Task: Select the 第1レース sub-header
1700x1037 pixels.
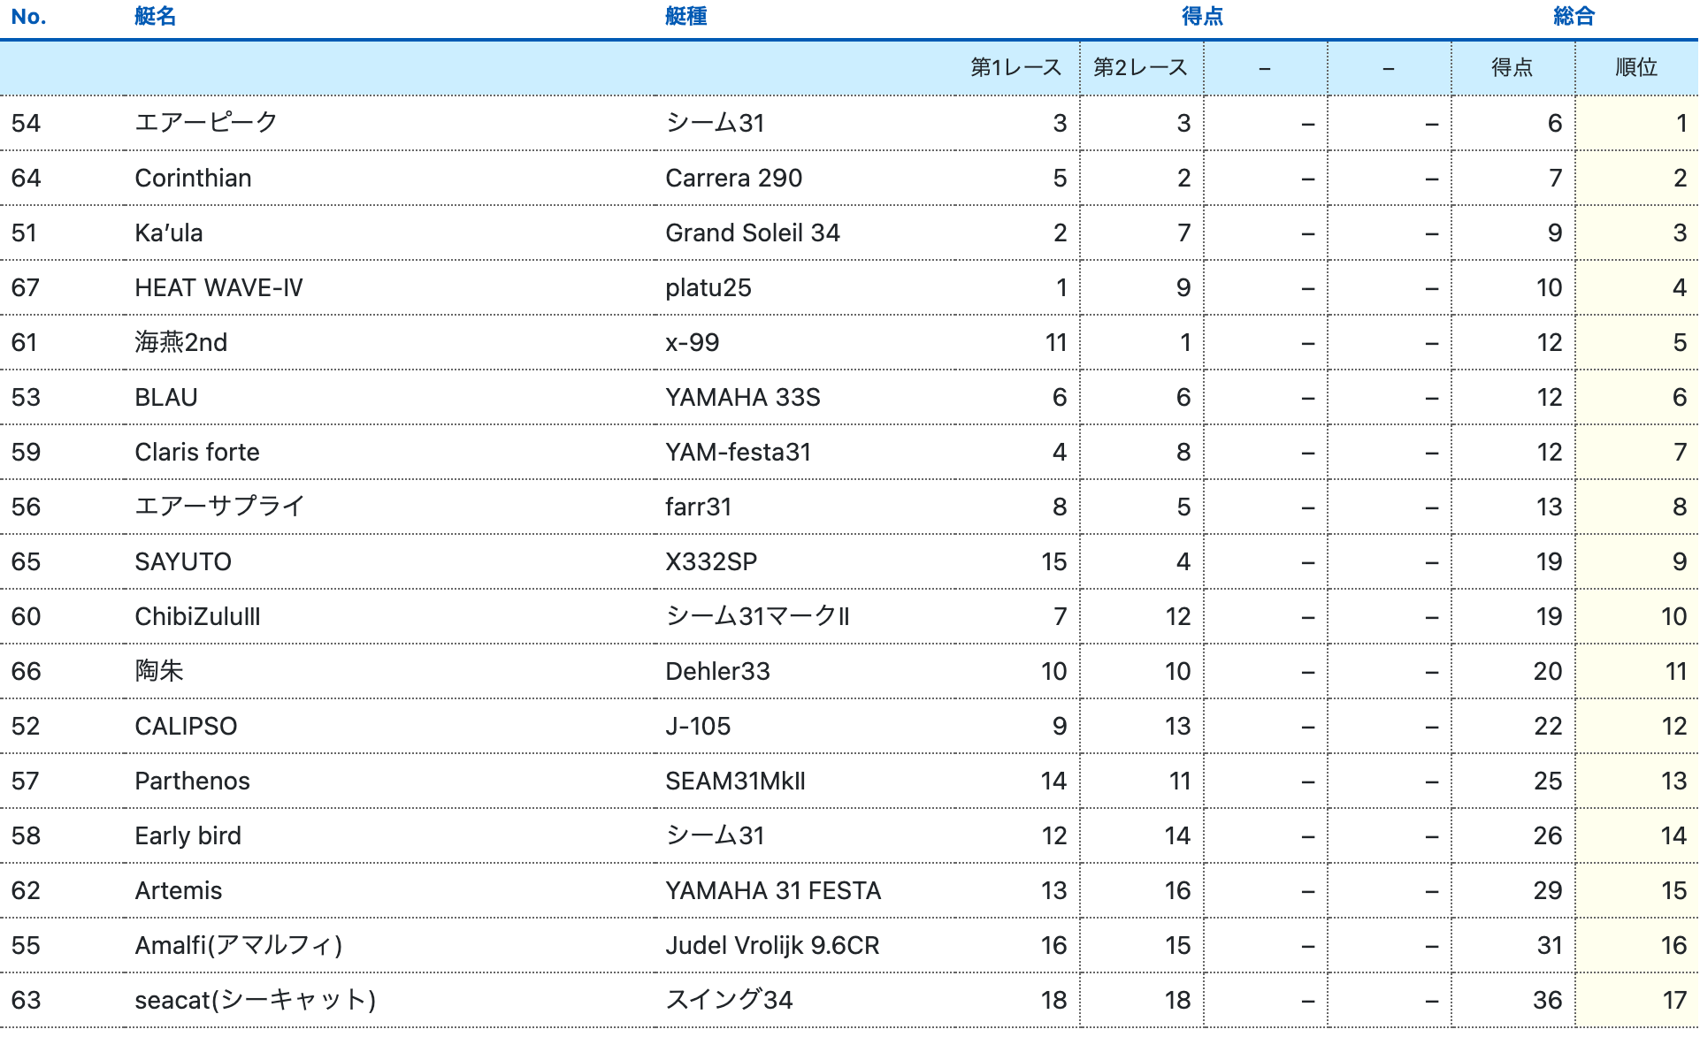Action: point(1015,68)
